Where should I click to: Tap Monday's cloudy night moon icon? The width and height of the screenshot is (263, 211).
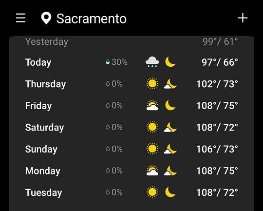click(x=170, y=171)
